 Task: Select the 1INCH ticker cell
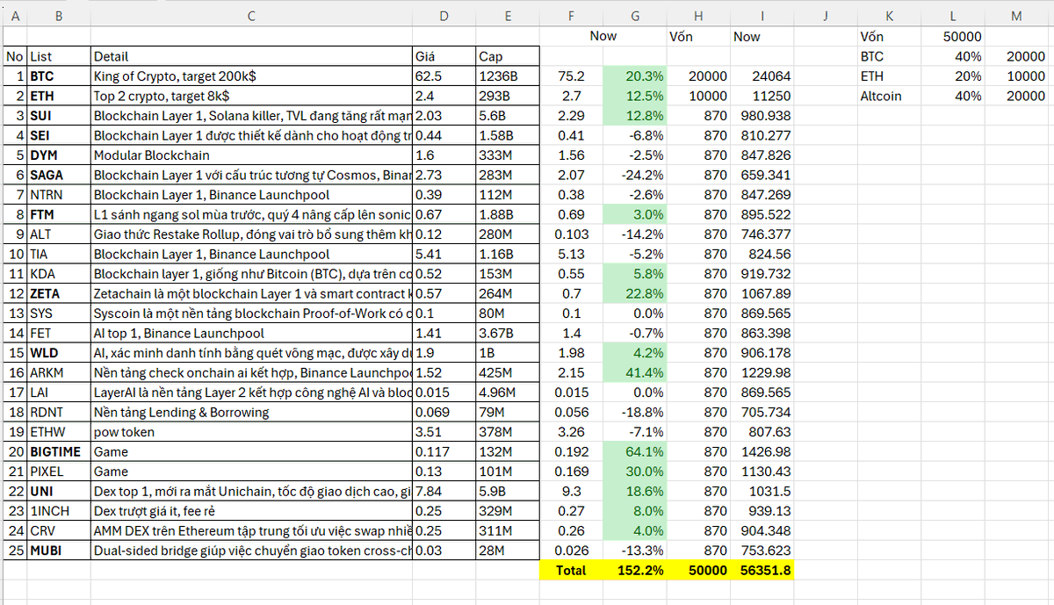[59, 510]
